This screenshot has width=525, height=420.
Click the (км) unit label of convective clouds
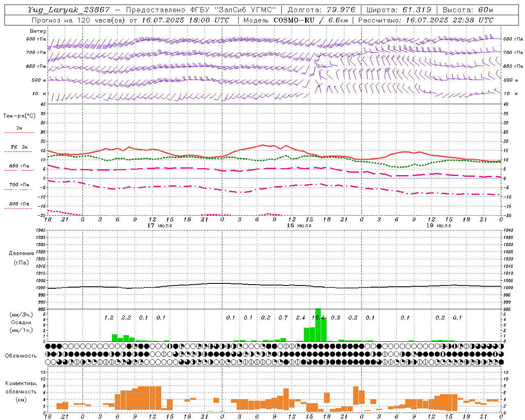21,399
